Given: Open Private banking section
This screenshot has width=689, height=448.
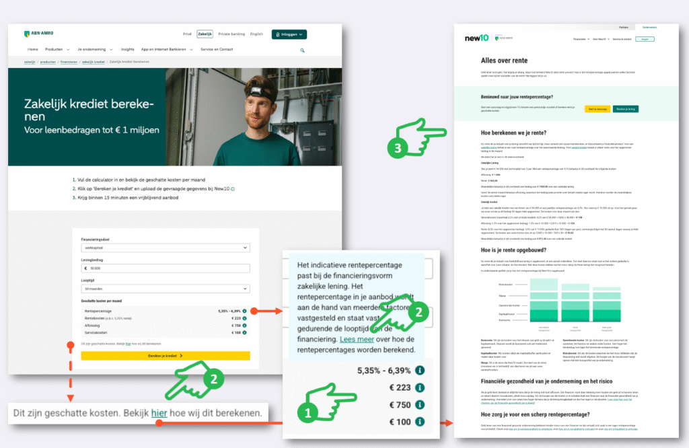Looking at the screenshot, I should coord(231,34).
